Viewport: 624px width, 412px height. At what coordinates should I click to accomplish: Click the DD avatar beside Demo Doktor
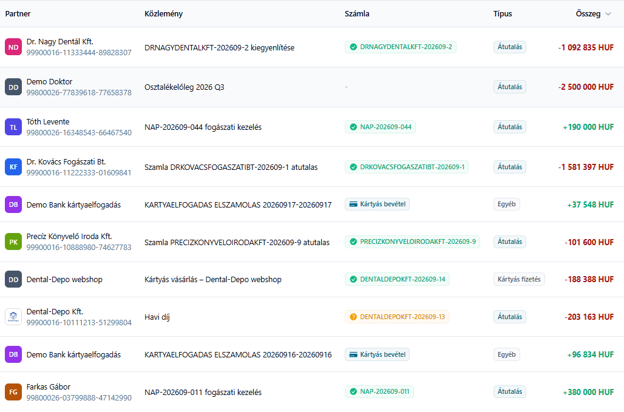pos(13,87)
